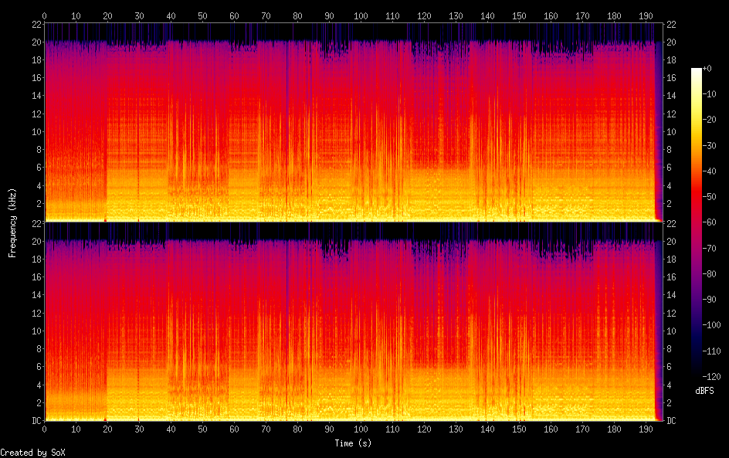This screenshot has width=729, height=458.
Task: Click the 150 second mark on bottom time axis
Action: click(x=519, y=427)
